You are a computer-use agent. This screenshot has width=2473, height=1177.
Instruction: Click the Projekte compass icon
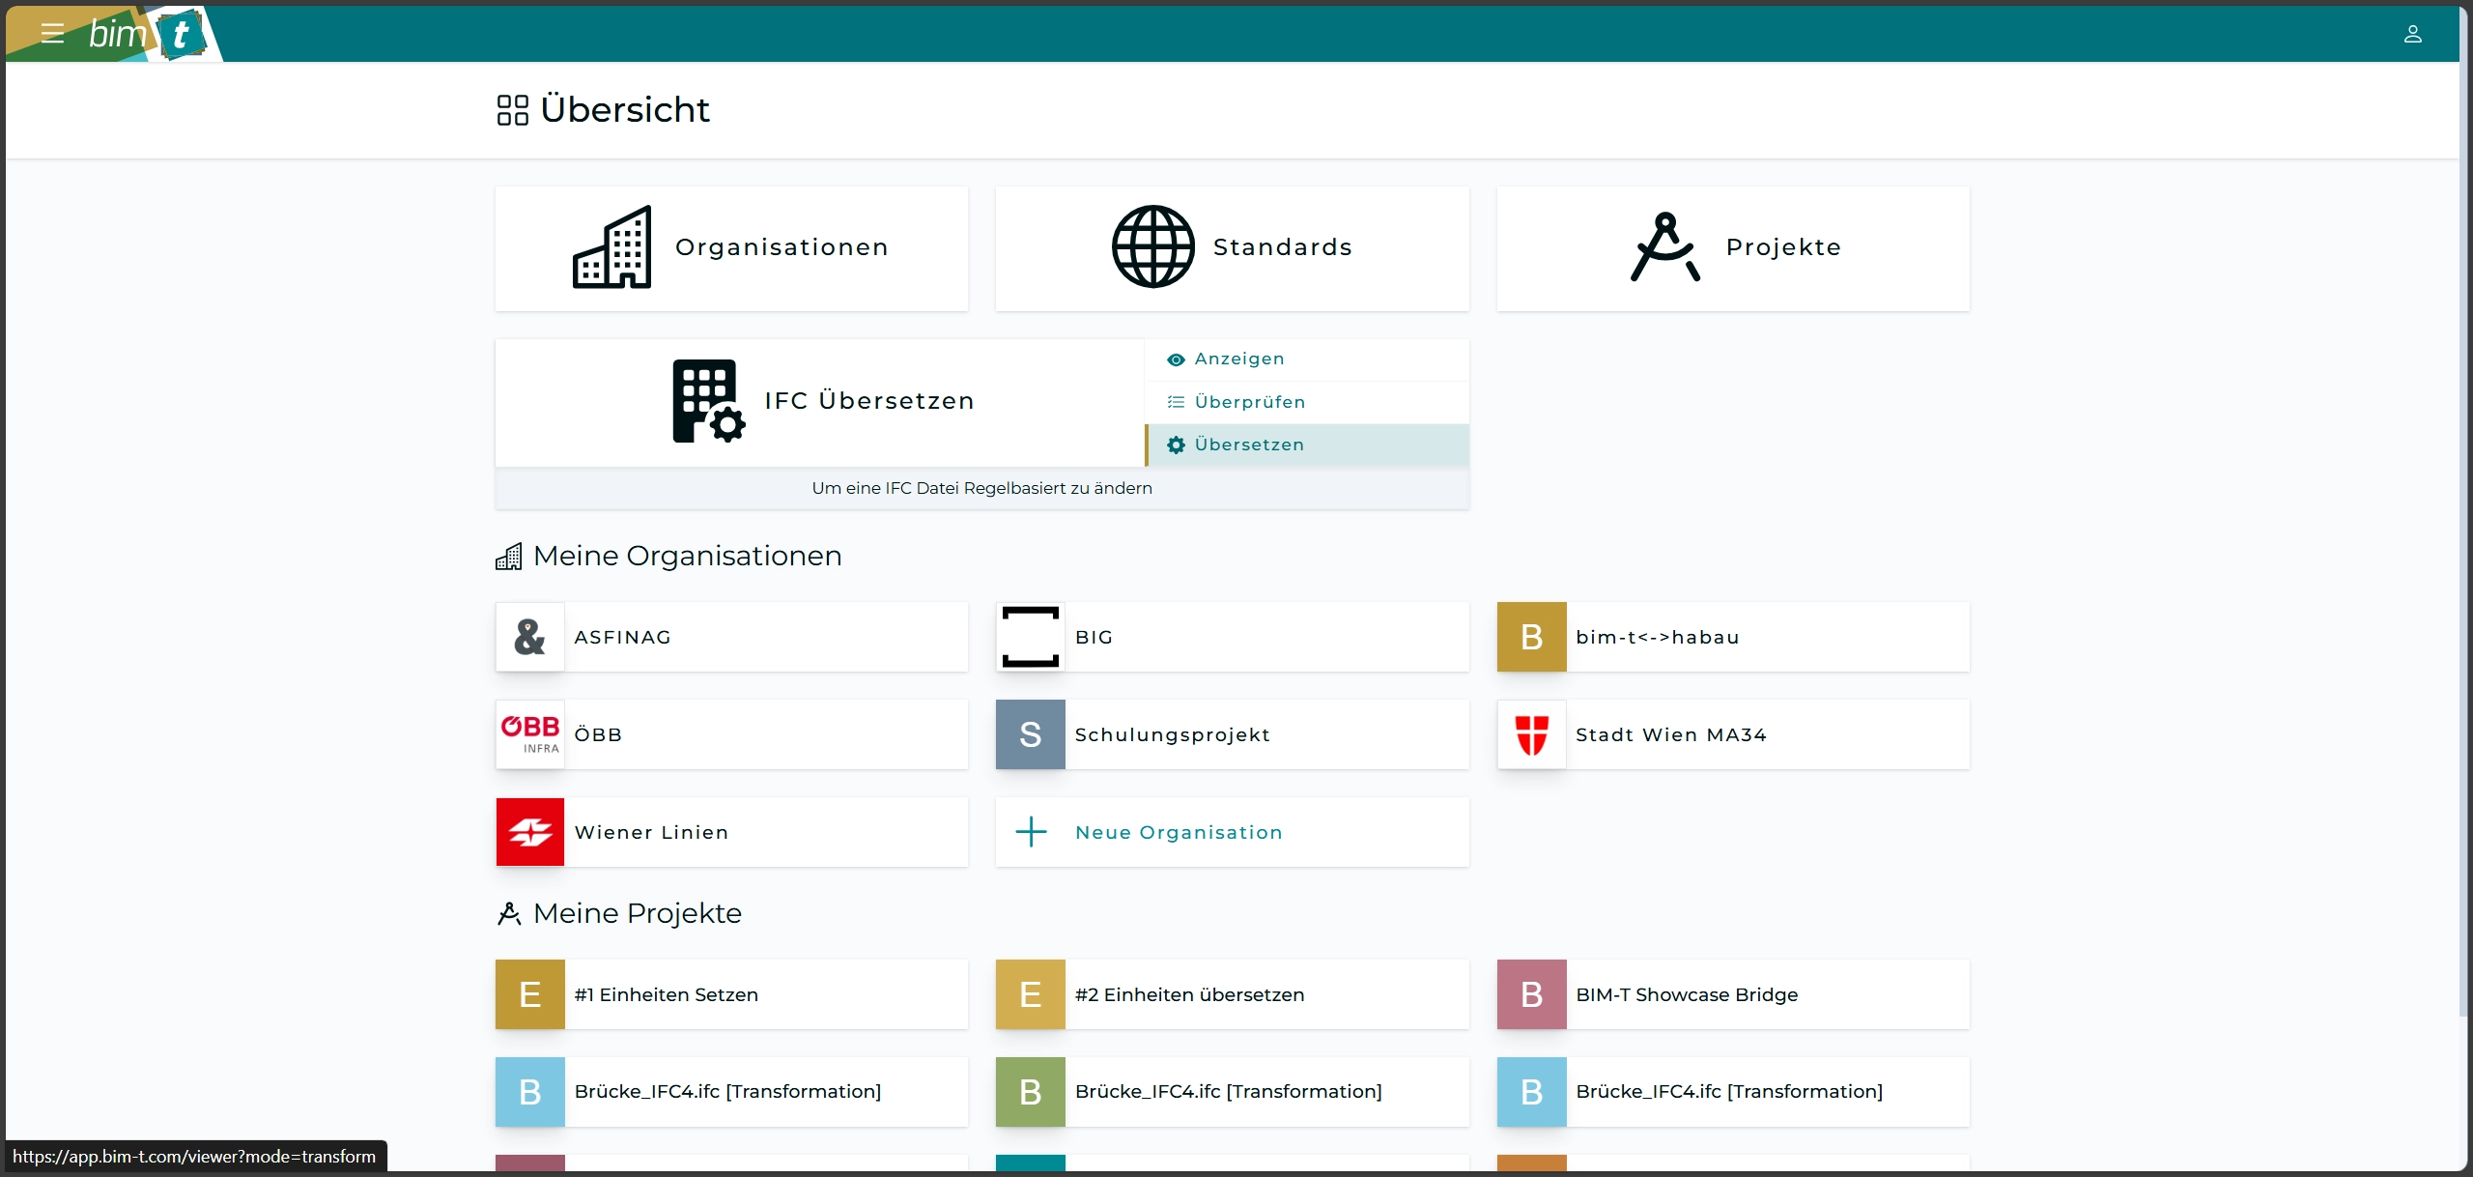click(x=1664, y=247)
